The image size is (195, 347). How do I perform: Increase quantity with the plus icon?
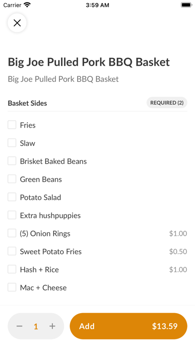(x=52, y=326)
